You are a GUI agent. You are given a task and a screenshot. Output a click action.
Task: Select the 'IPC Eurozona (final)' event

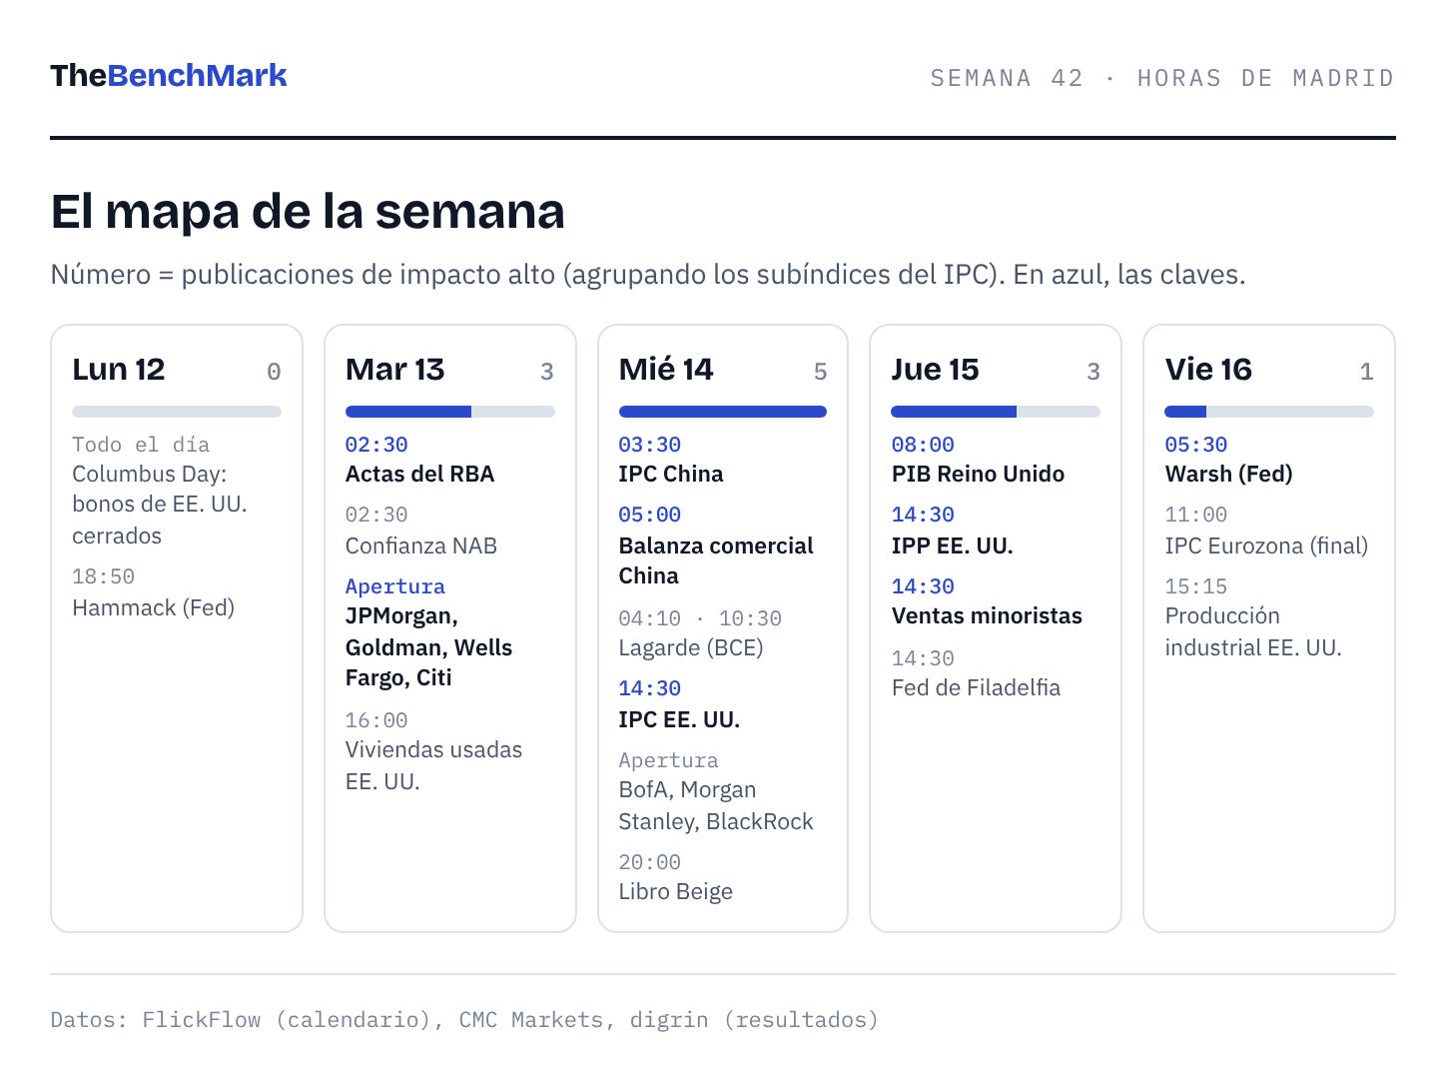(x=1266, y=545)
